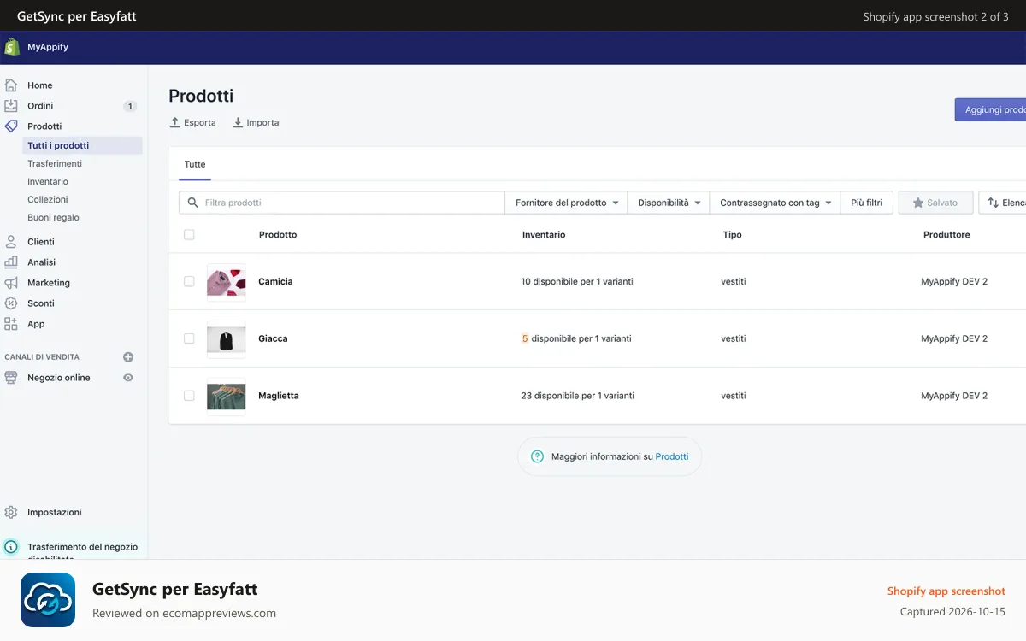Click the App grid icon
The width and height of the screenshot is (1026, 641).
11,324
